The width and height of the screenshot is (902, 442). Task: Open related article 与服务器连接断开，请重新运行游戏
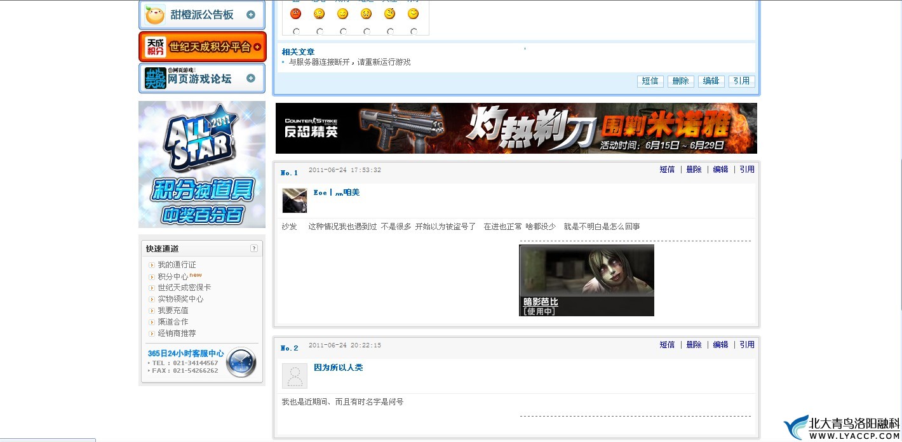point(349,62)
